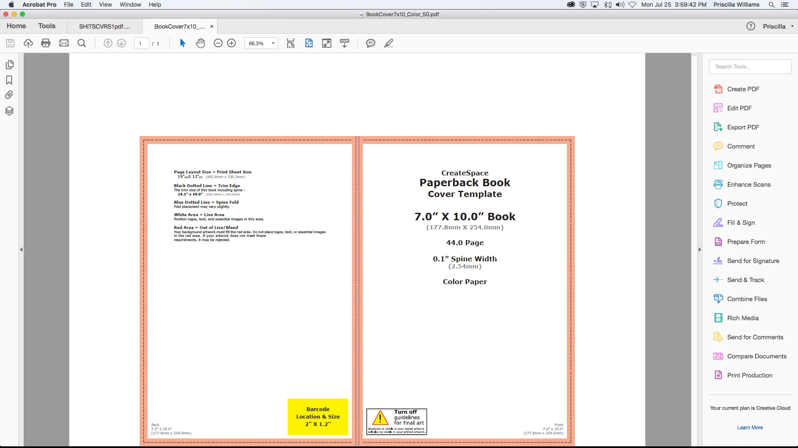The height and width of the screenshot is (448, 798).
Task: Open the Layers side panel
Action: (x=9, y=111)
